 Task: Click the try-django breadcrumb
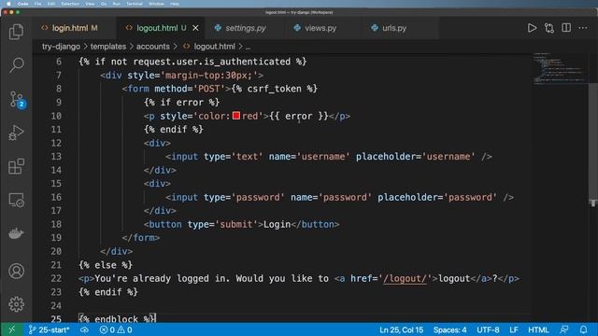61,47
